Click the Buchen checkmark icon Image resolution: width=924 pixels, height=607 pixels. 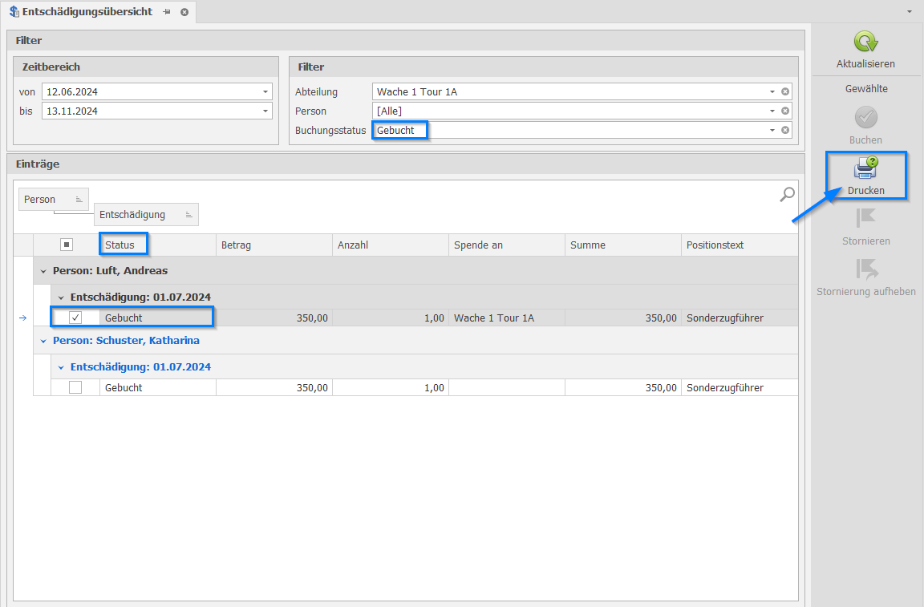865,118
